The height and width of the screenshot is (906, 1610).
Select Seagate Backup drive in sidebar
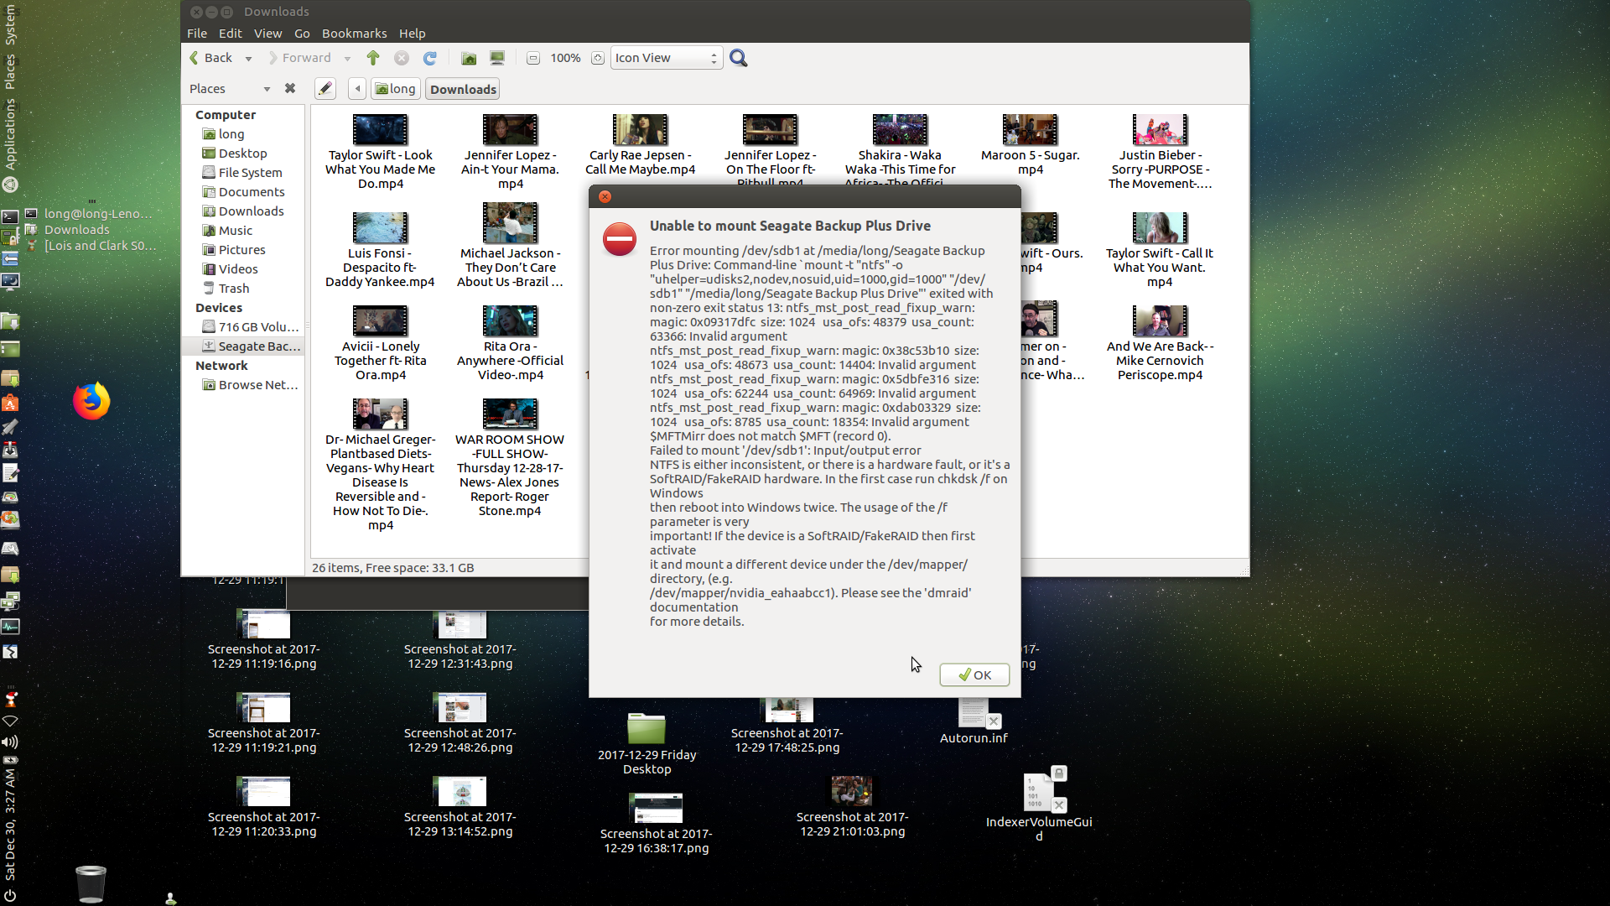(256, 345)
